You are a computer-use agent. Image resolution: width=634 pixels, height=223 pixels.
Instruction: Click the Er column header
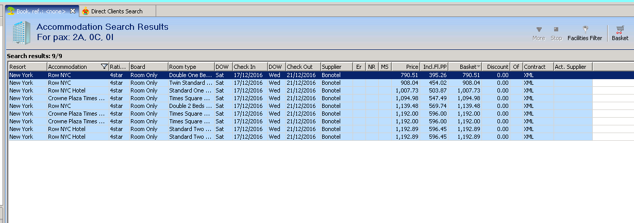coord(360,67)
